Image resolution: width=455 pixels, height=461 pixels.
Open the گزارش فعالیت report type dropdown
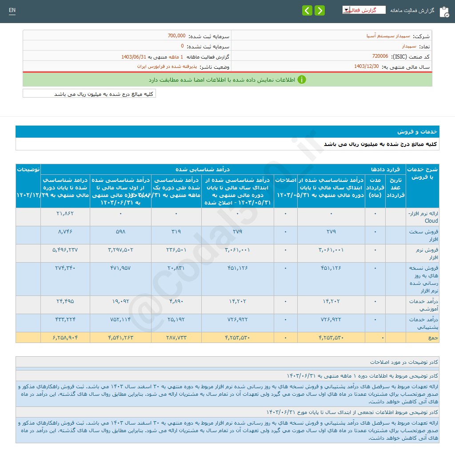(x=364, y=9)
